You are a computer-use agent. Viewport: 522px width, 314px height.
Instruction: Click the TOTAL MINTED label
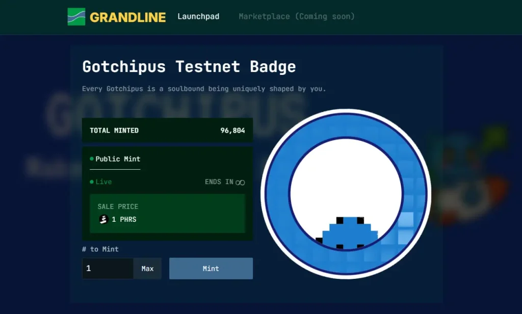(114, 130)
